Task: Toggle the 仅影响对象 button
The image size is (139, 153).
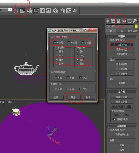Action: pyautogui.click(x=122, y=50)
